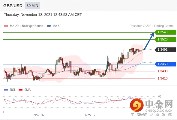Viewport: 177px width, 120px height.
Task: Click the Nov 17 date axis label
Action: 90,115
